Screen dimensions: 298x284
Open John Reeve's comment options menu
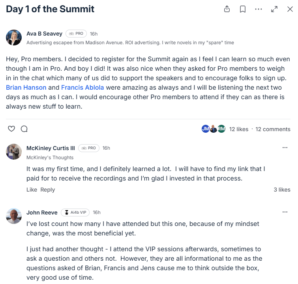(x=285, y=212)
